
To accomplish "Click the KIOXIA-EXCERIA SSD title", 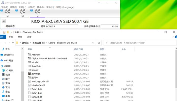I will (x=60, y=21).
